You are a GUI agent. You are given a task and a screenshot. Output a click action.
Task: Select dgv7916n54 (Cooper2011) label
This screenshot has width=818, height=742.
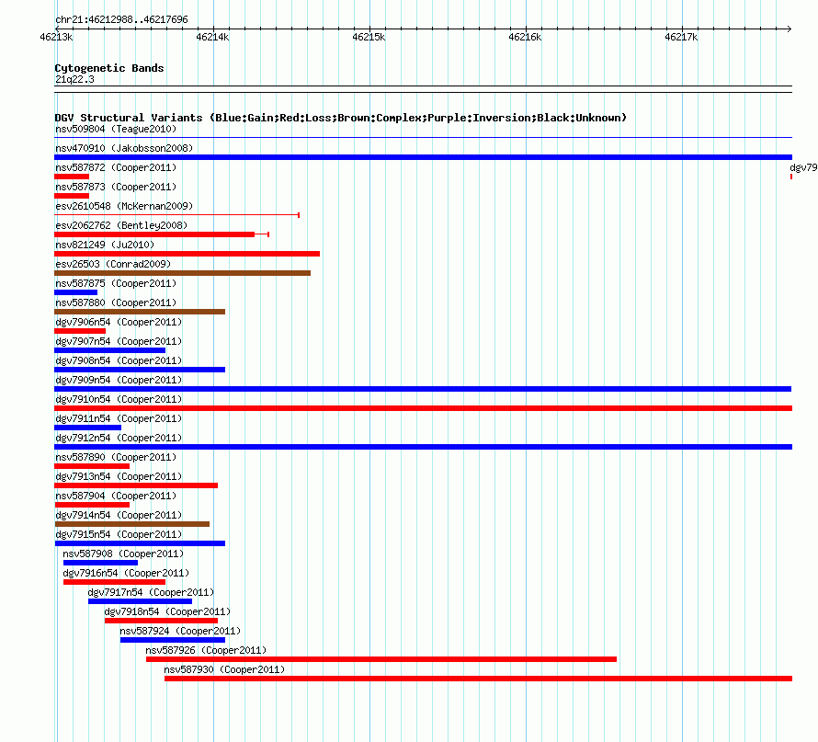(x=126, y=573)
